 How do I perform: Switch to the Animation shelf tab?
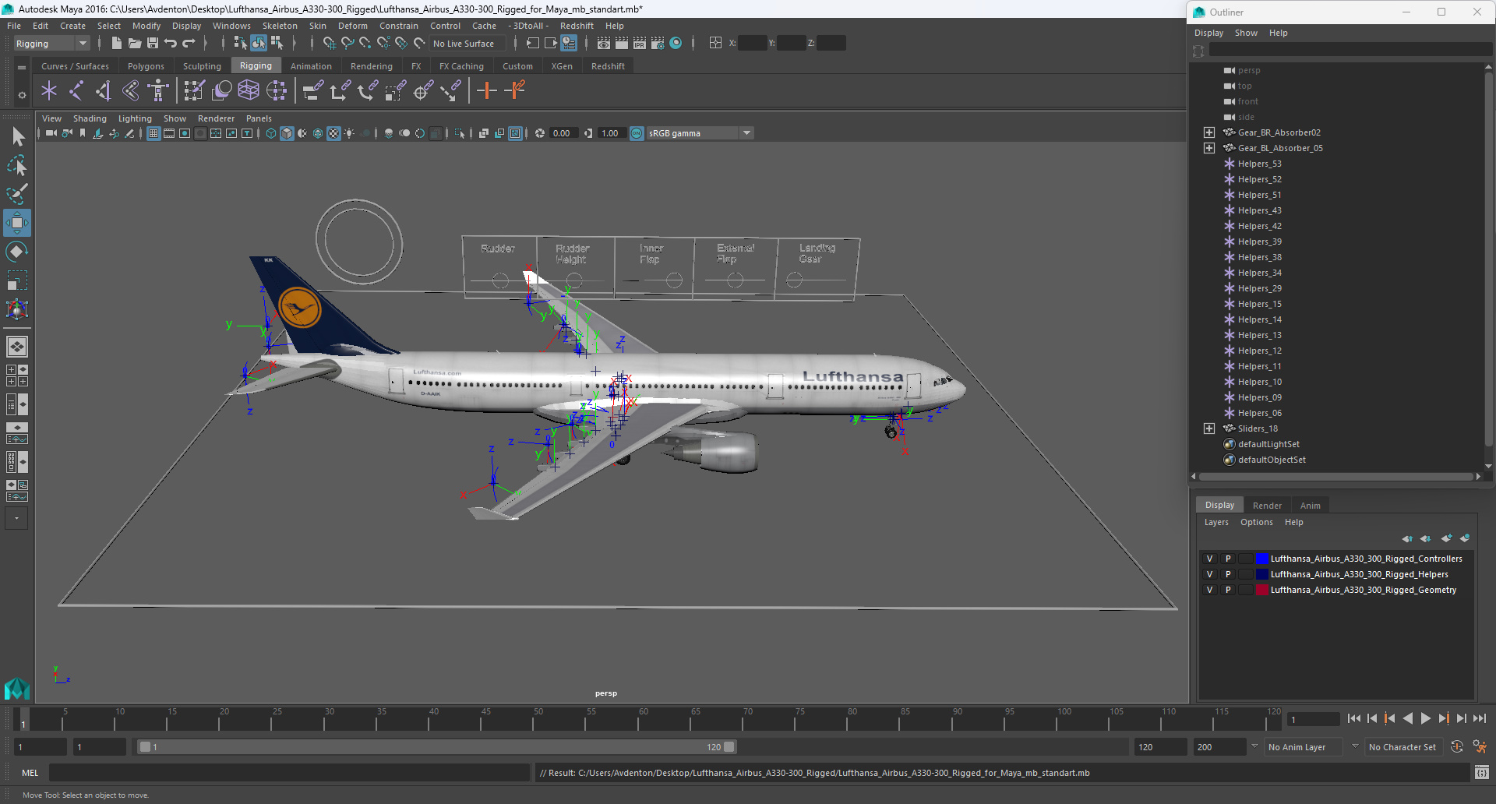pos(311,66)
